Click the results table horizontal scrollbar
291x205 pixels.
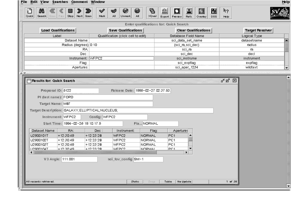point(108,153)
